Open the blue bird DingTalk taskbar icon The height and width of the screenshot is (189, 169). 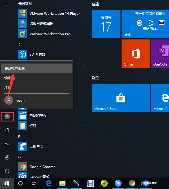point(118,183)
